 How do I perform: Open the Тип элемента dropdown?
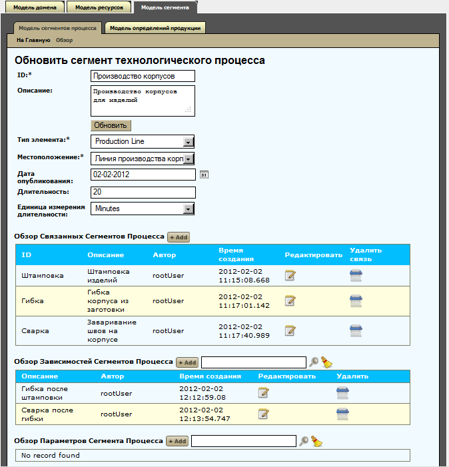pos(143,141)
